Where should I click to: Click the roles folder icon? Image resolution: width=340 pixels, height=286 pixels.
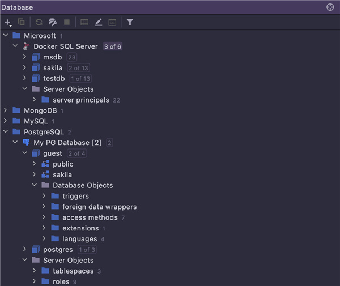point(45,281)
